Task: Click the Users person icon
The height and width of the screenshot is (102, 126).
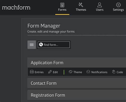Action: click(x=100, y=5)
